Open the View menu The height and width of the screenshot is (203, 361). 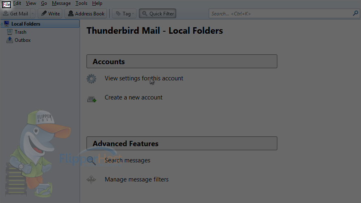pyautogui.click(x=31, y=4)
